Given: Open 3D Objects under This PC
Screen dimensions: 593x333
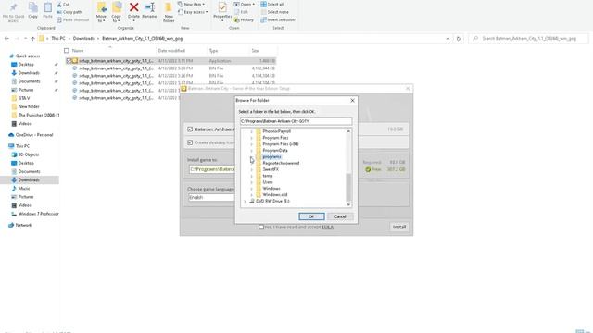Looking at the screenshot, I should pos(25,154).
